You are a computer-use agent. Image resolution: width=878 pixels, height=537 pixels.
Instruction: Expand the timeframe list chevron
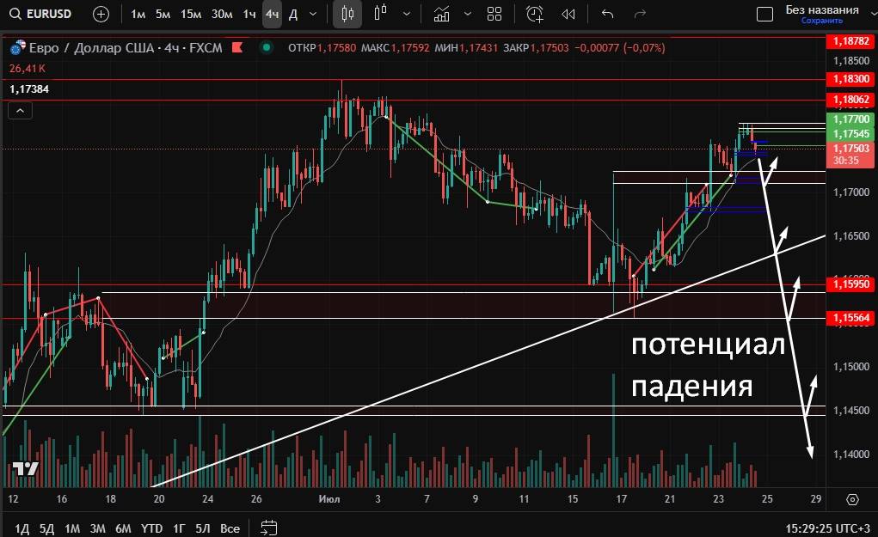click(x=313, y=14)
